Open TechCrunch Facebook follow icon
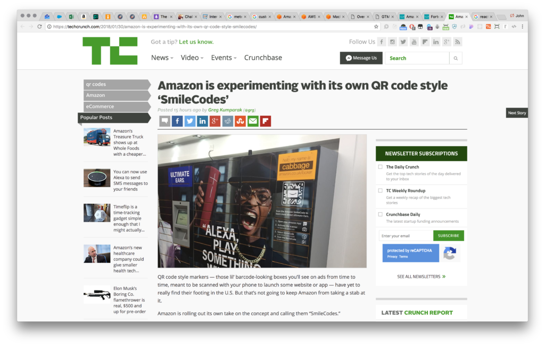 pyautogui.click(x=382, y=42)
